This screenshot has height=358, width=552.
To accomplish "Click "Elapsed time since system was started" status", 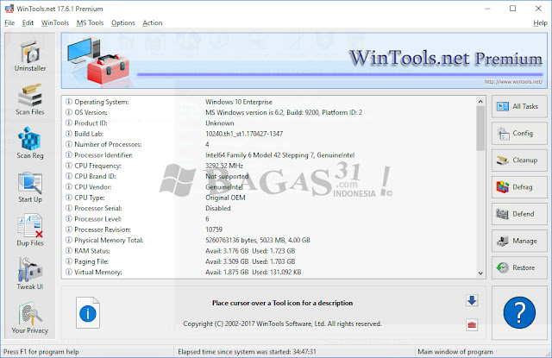I will [248, 352].
